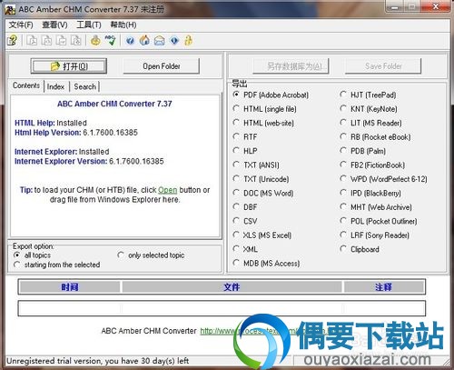Click the 注释 column header

click(x=383, y=287)
